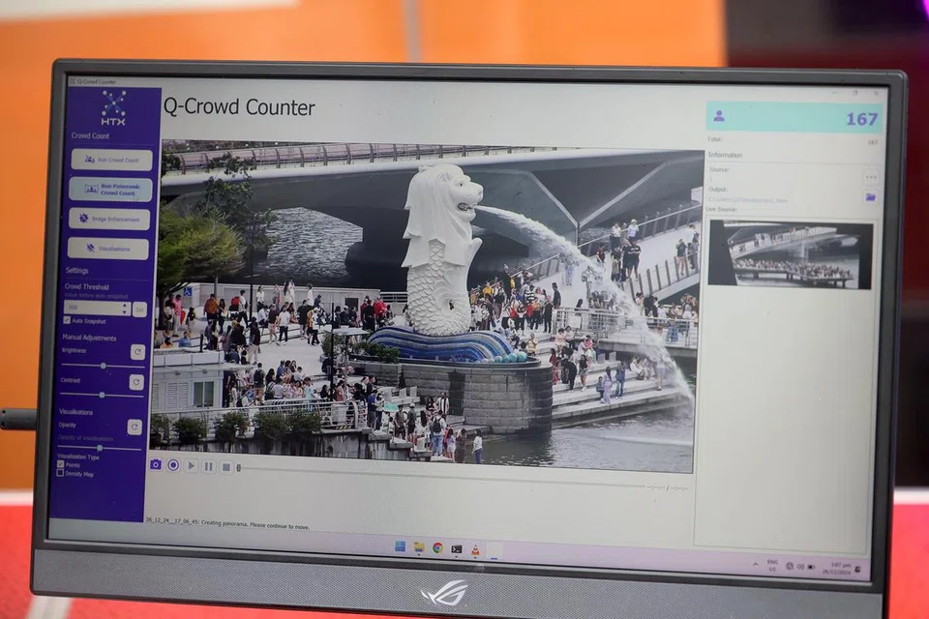The image size is (929, 619).
Task: Stop the video playback
Action: click(x=225, y=467)
